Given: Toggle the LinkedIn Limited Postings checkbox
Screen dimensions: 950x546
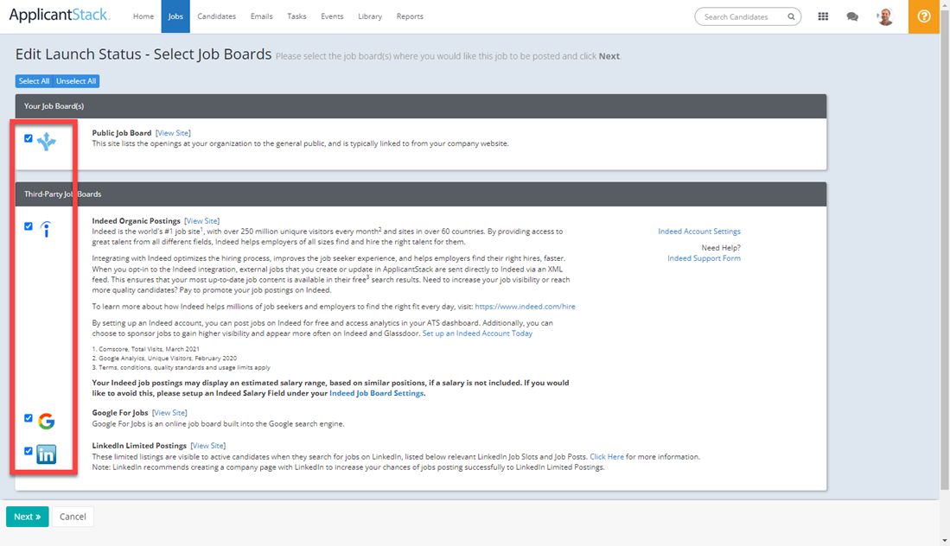Looking at the screenshot, I should coord(29,450).
